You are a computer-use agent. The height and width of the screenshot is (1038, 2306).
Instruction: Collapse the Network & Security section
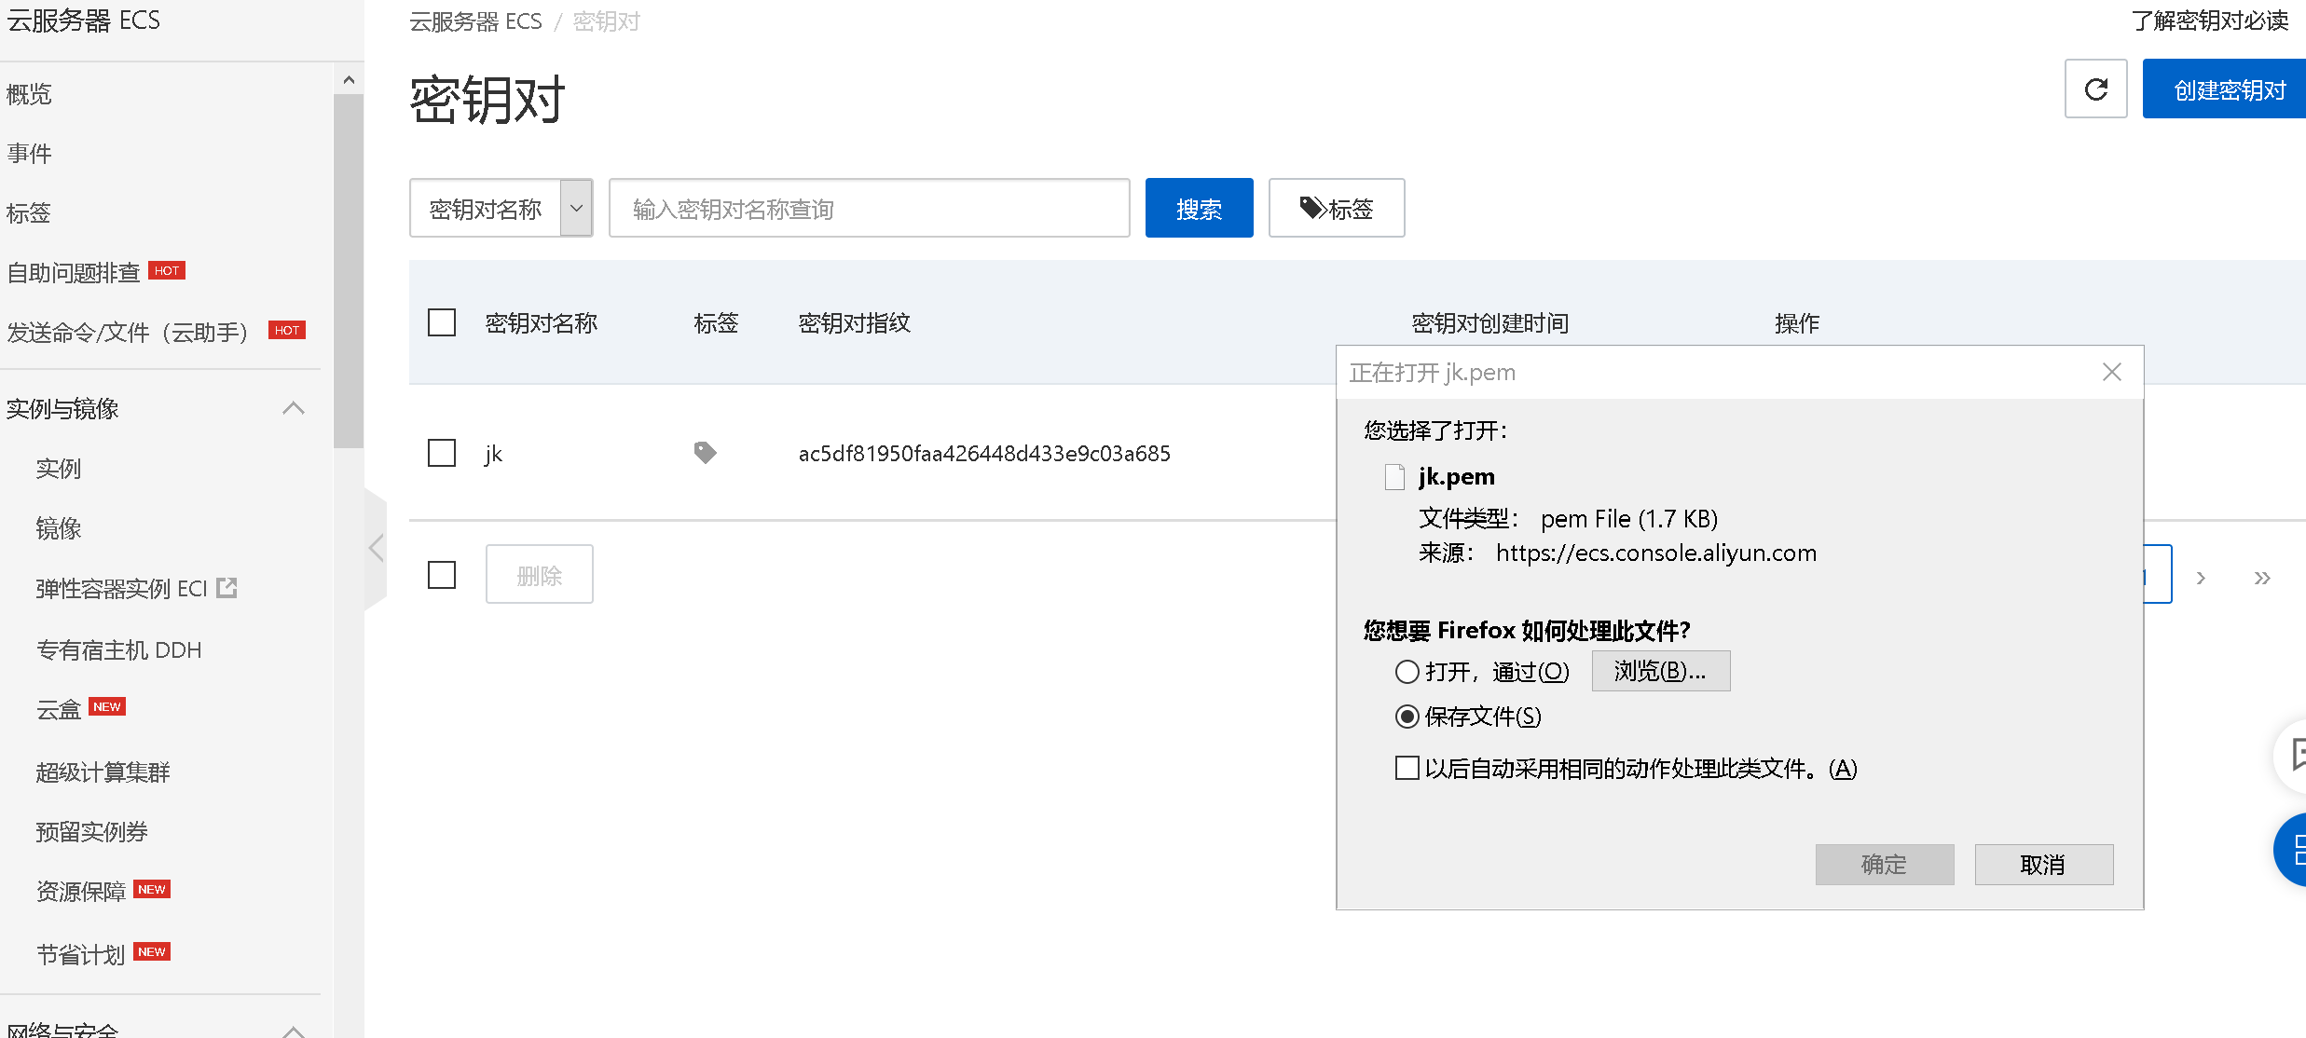point(294,1031)
